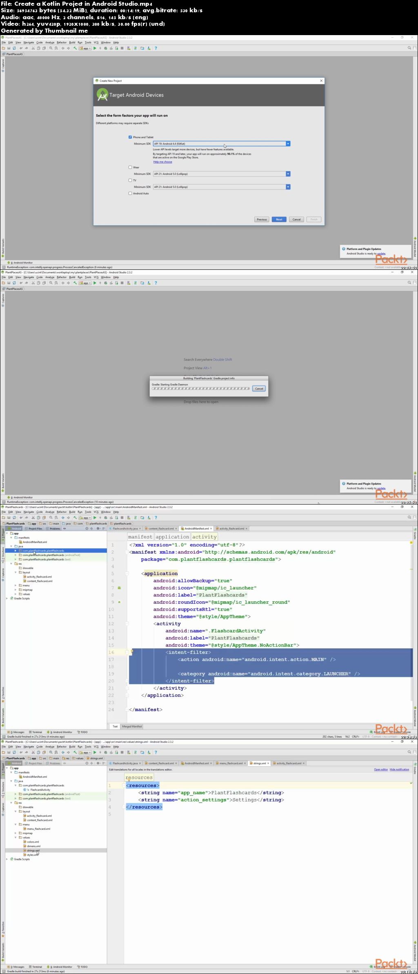
Task: Open folder icon in AndroidManifest.xml window toolbar
Action: [3, 518]
